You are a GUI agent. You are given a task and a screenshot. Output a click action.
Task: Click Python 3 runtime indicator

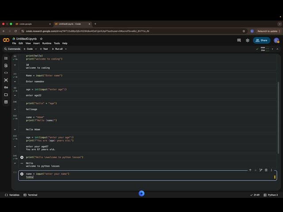click(271, 195)
